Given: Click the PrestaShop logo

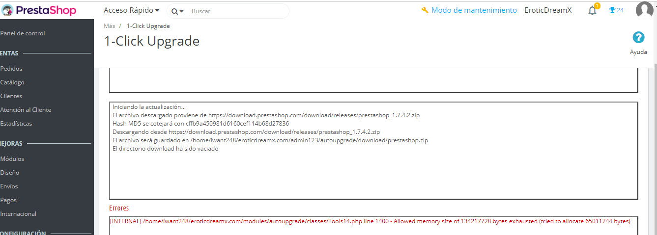Looking at the screenshot, I should (x=39, y=10).
